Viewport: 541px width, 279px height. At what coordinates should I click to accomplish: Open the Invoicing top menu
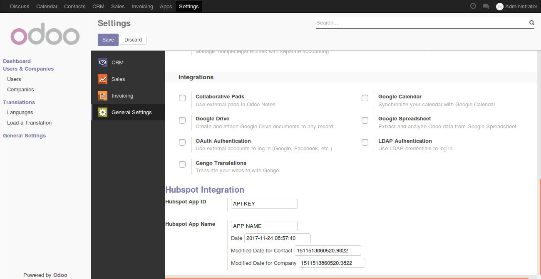(142, 6)
